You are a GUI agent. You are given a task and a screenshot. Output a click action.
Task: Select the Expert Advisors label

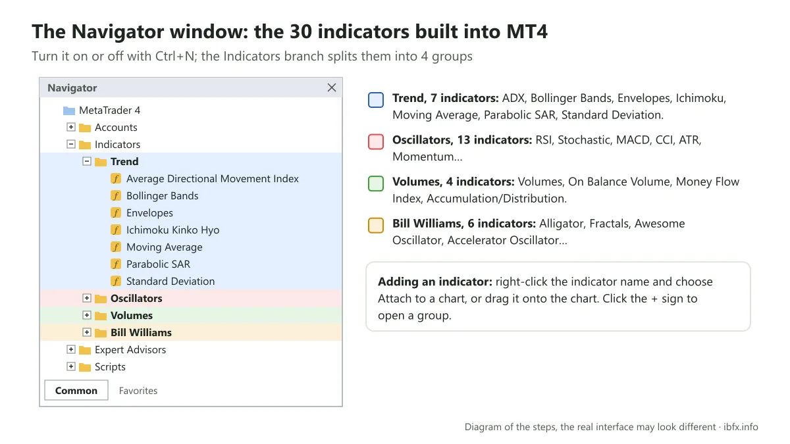(130, 350)
